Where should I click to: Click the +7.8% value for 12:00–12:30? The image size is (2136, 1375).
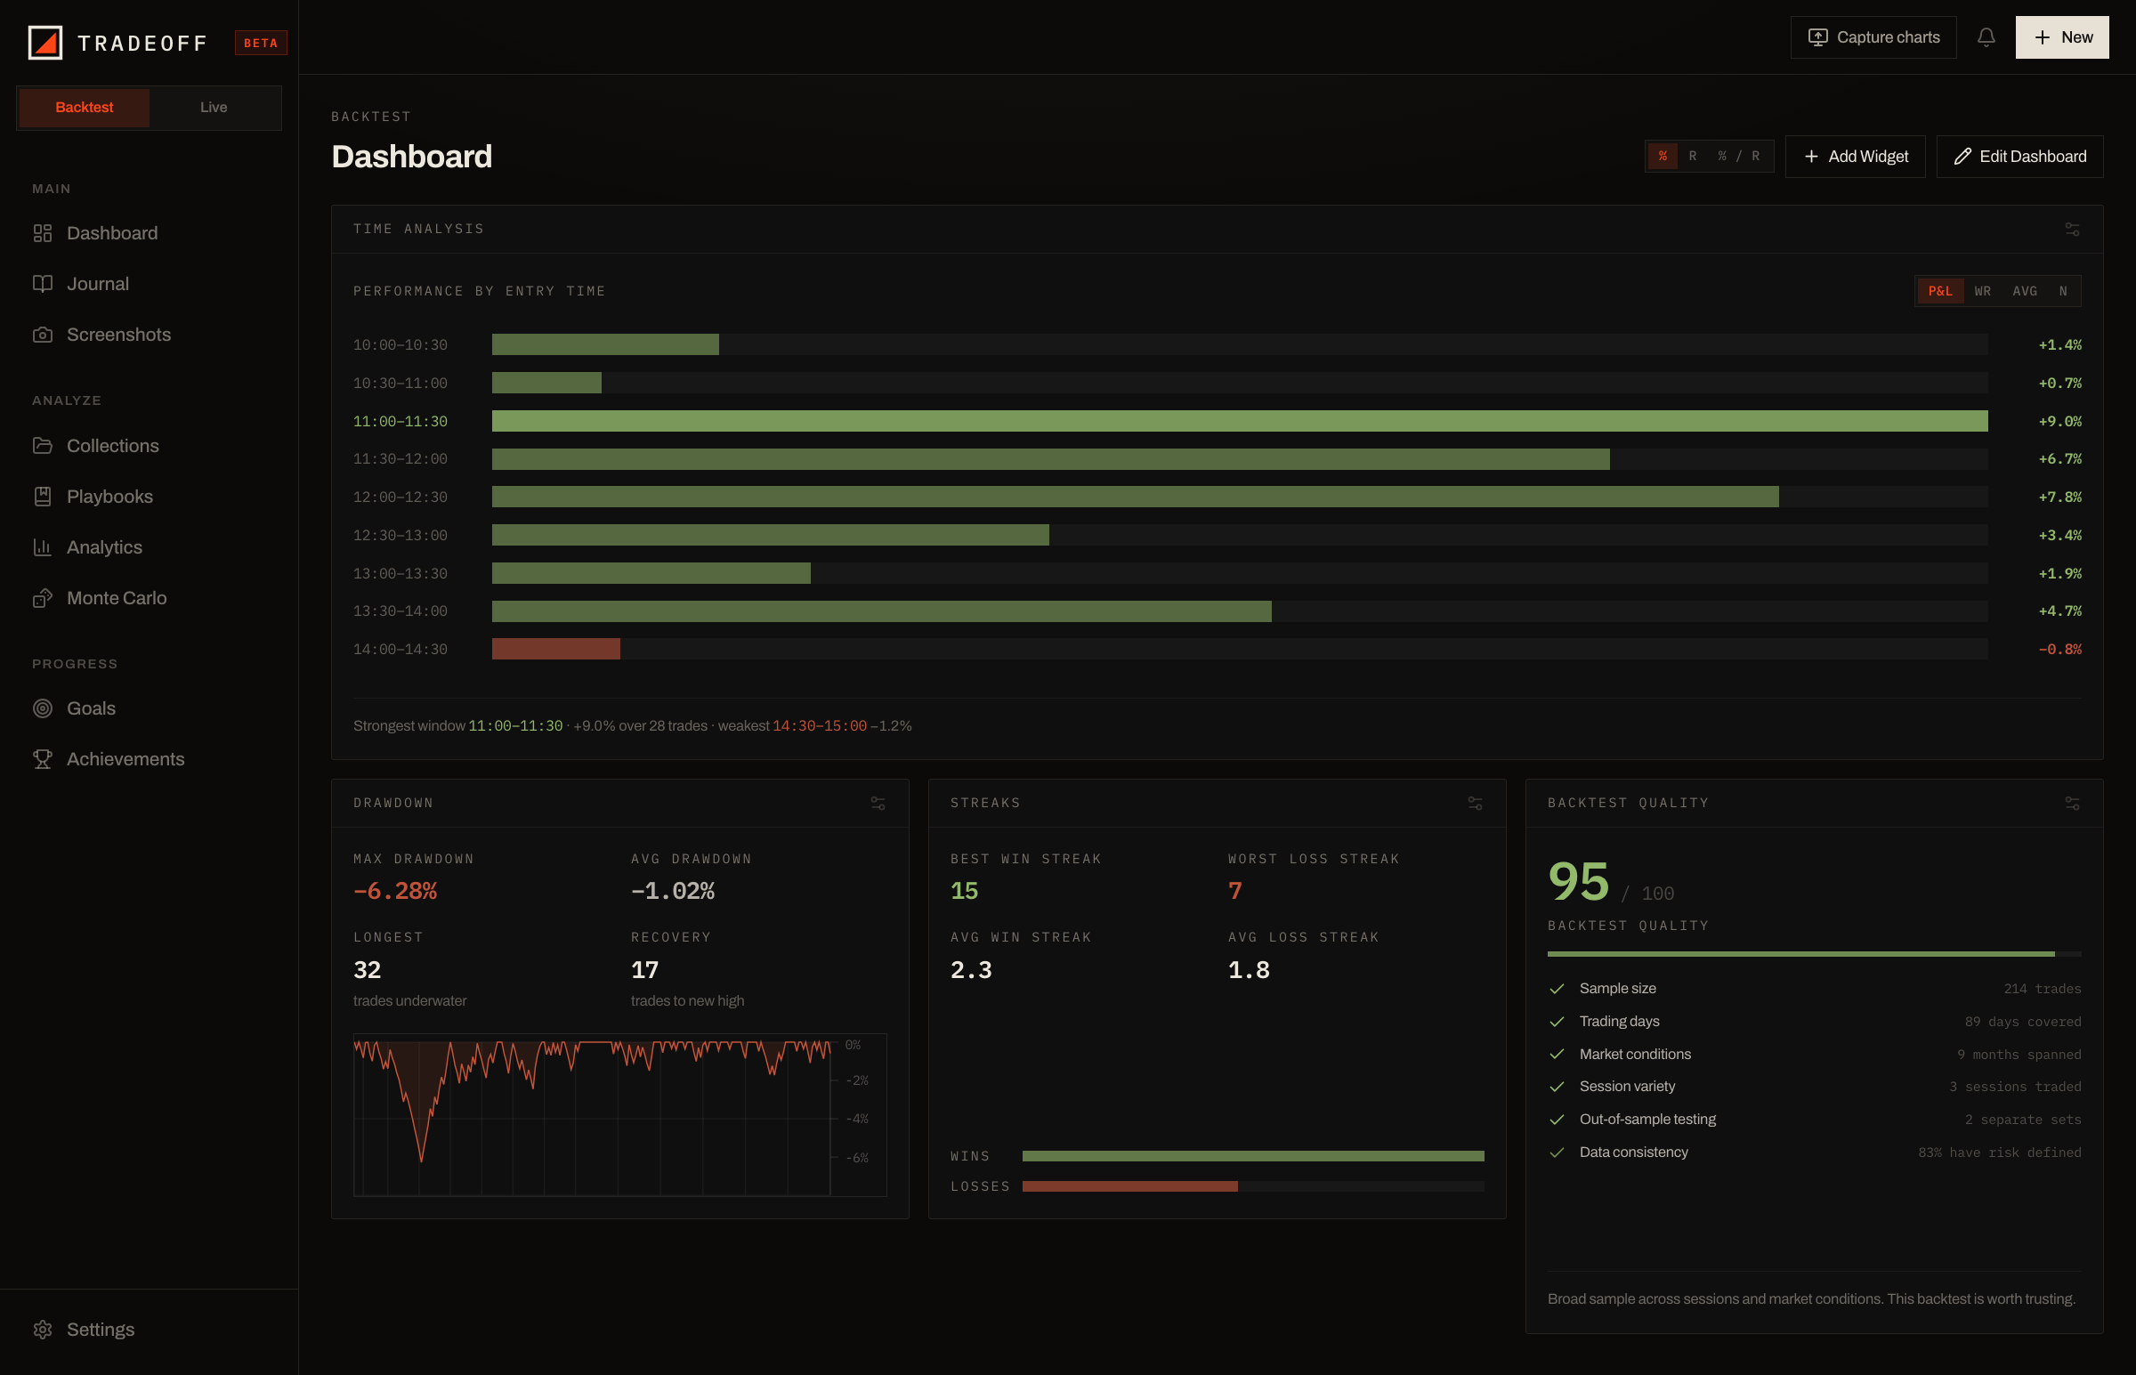tap(2059, 497)
